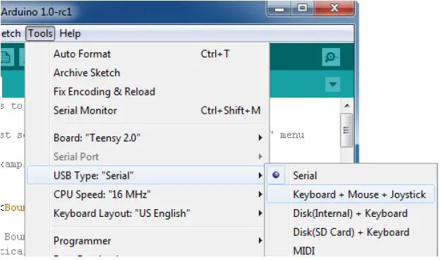Click the editor vertical scrollbar thumb

(x=346, y=130)
